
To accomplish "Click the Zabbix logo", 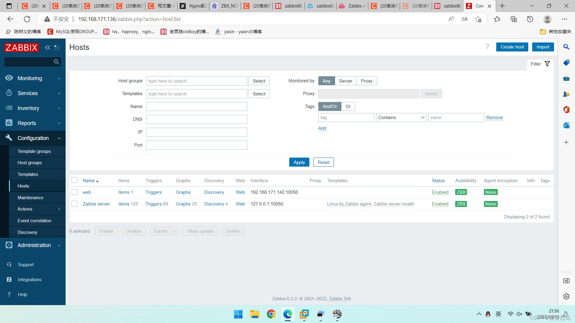I will 22,47.
